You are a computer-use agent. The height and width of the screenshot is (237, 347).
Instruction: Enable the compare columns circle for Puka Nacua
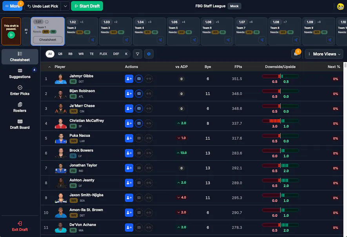pos(139,138)
